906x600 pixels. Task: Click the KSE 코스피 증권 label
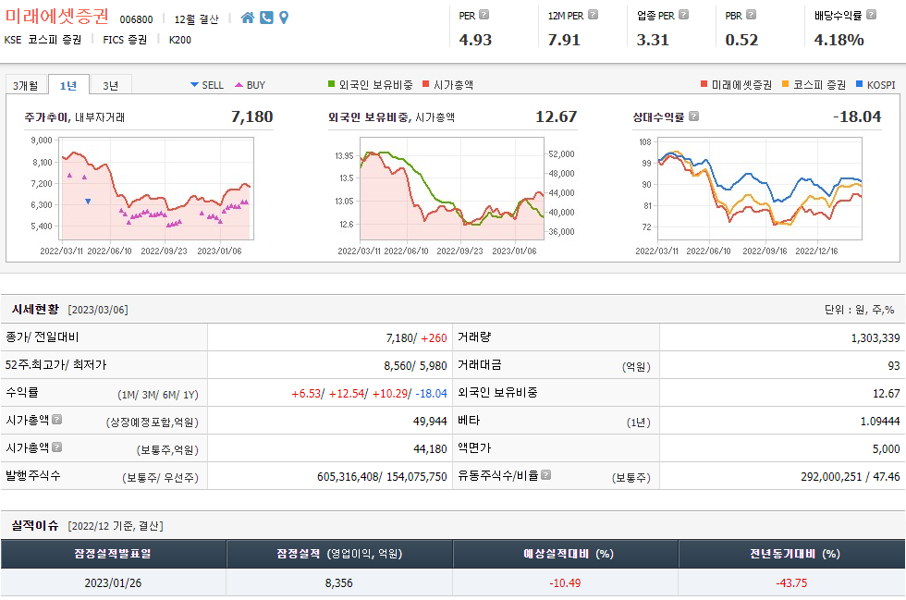43,40
